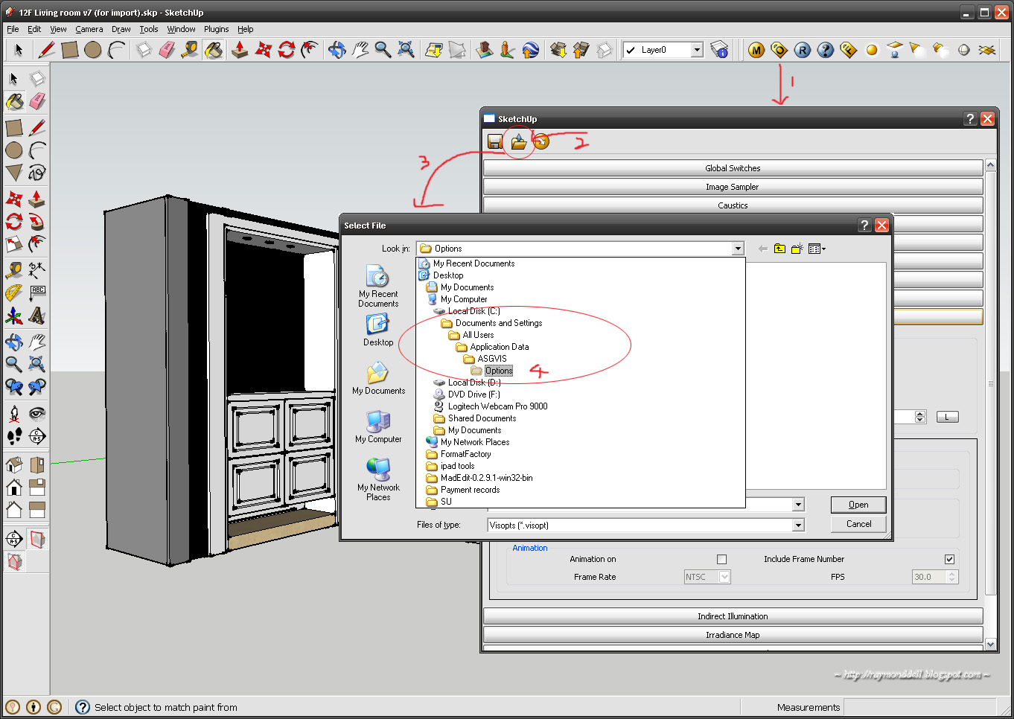Open the View Menu dropdown in Select File
1014x719 pixels.
tap(817, 249)
